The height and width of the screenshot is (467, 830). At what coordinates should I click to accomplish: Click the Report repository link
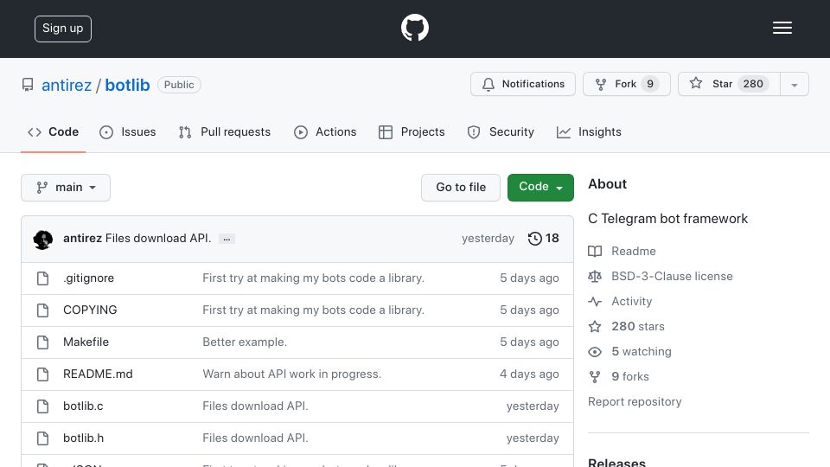pos(635,401)
